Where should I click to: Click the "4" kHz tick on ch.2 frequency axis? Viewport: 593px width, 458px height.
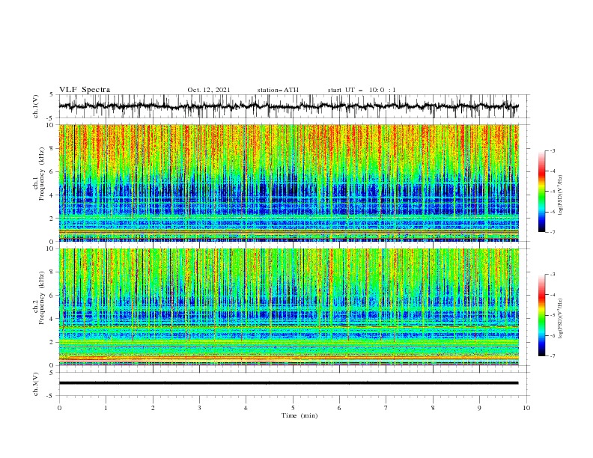click(52, 319)
